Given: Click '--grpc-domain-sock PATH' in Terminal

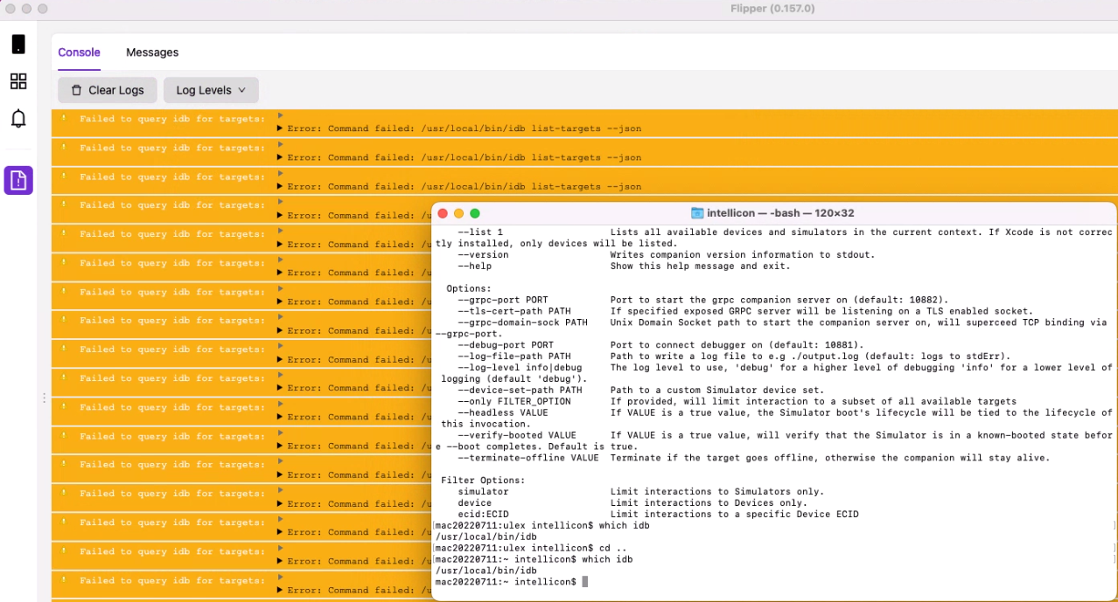Looking at the screenshot, I should coord(522,322).
